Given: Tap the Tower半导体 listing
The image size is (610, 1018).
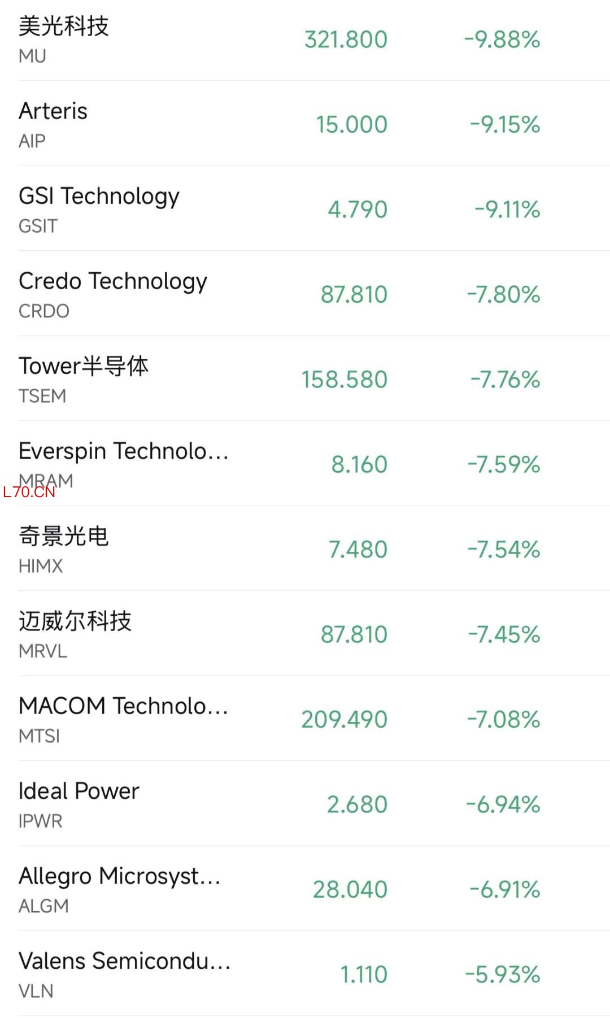Looking at the screenshot, I should coord(84,366).
